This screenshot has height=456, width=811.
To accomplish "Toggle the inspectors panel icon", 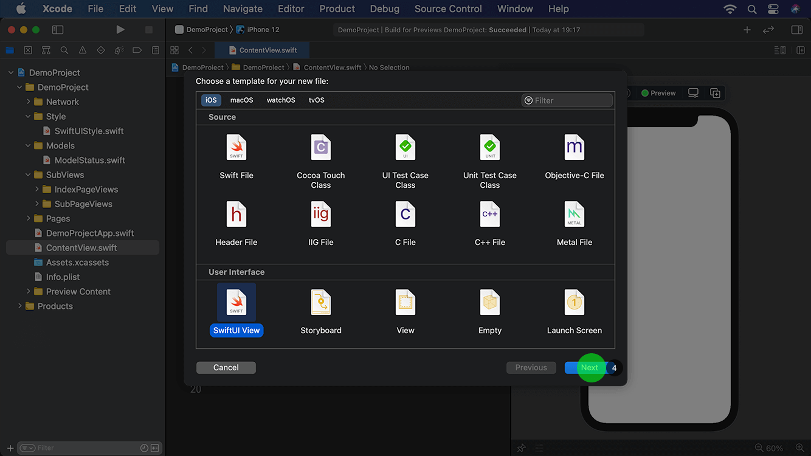I will click(x=797, y=29).
